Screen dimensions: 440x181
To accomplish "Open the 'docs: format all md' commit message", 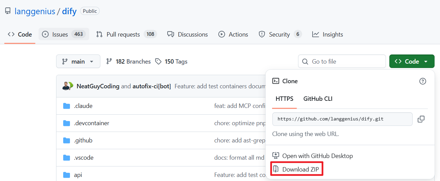I will (x=240, y=158).
